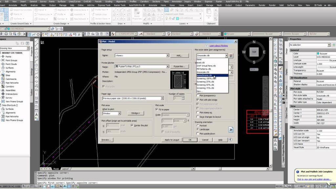Screen dimensions: 336x189
Task: Click the Apply to Layout button
Action: click(x=172, y=140)
